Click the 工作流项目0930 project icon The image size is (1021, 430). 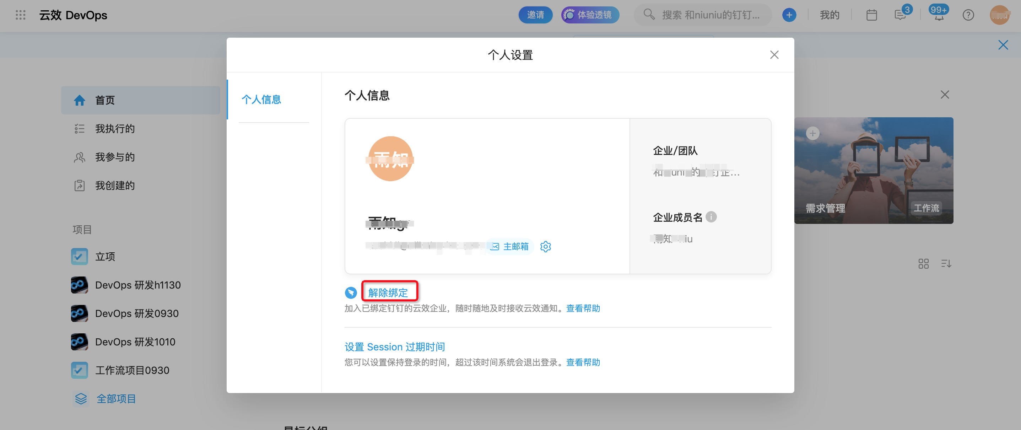tap(80, 370)
